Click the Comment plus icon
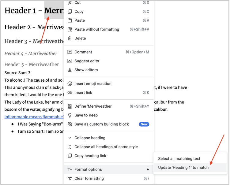The image size is (230, 185). pos(70,52)
